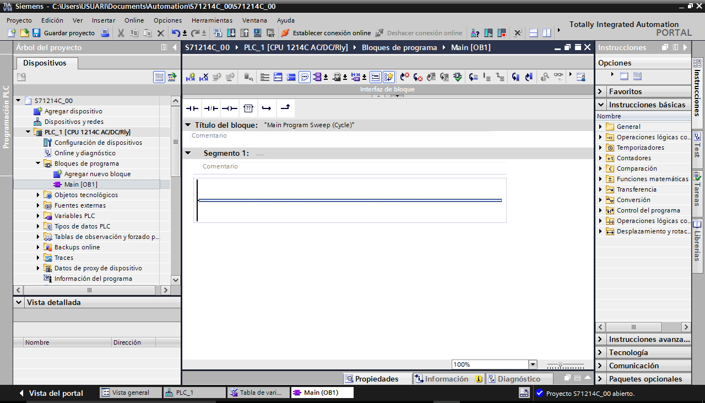Insert an output coil instruction
The width and height of the screenshot is (705, 403).
(x=229, y=108)
